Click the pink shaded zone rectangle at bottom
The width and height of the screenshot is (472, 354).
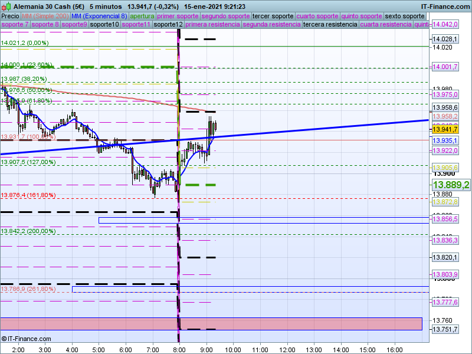point(211,323)
